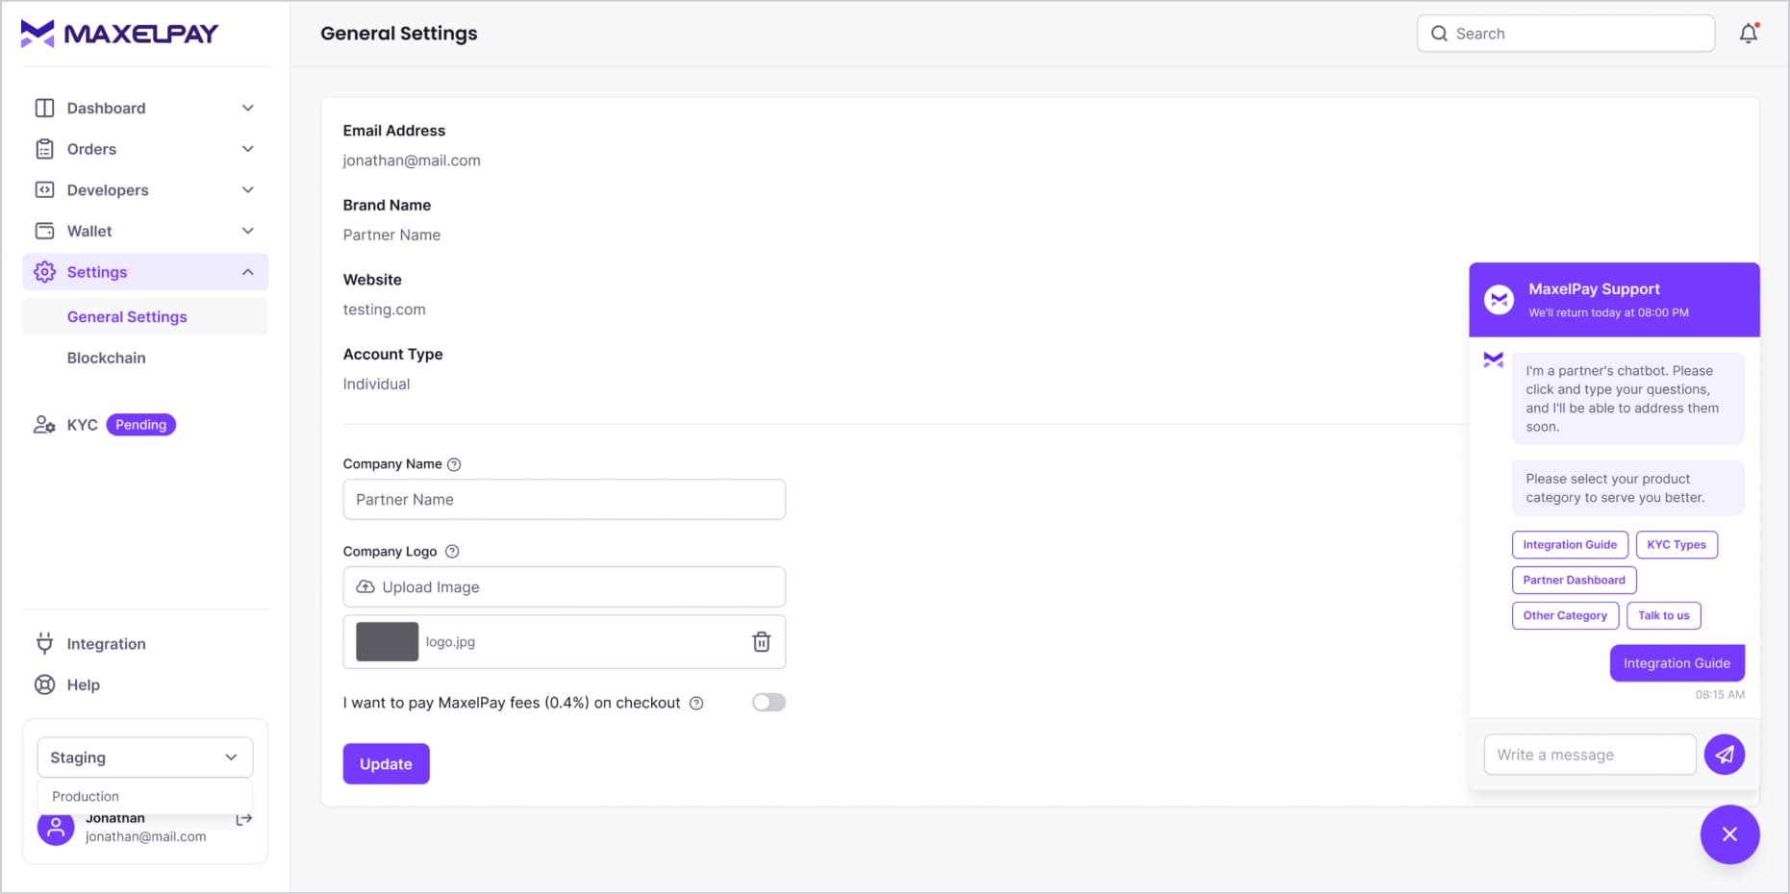The height and width of the screenshot is (894, 1790).
Task: Click Jonathan's profile avatar
Action: tap(56, 827)
